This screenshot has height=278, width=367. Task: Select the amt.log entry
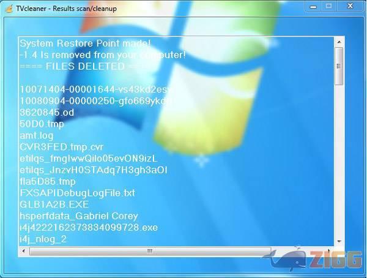(x=37, y=135)
